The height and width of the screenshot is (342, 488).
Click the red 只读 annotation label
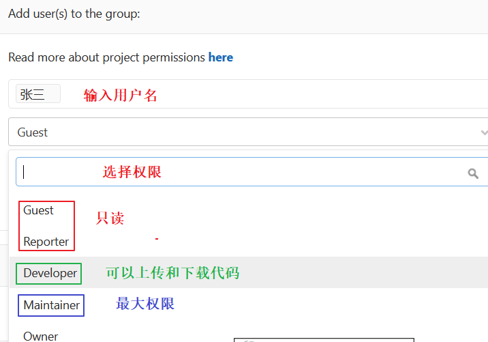coord(110,218)
